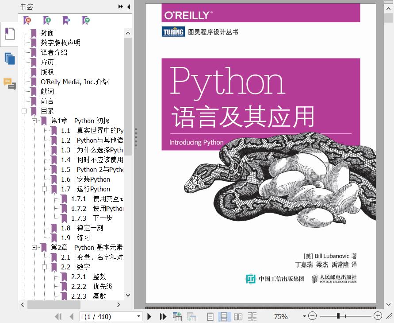394x323 pixels.
Task: Click the zoom slider handle
Action: click(338, 316)
